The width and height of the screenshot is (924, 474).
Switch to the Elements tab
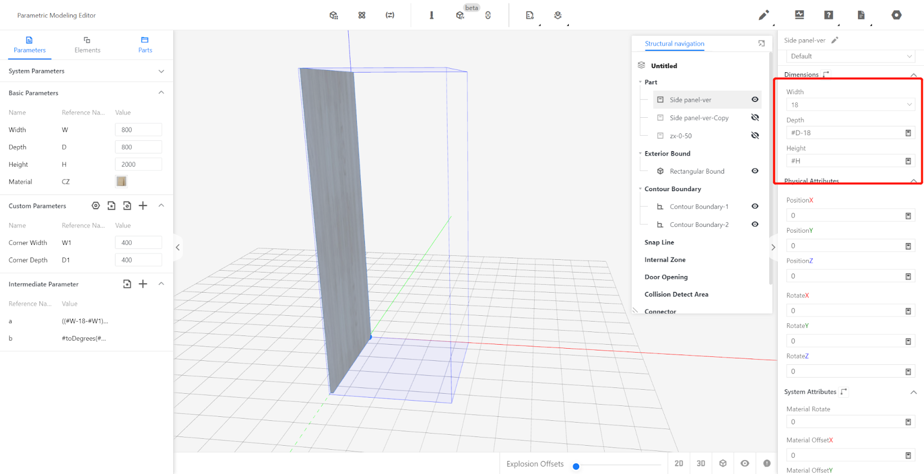[87, 44]
